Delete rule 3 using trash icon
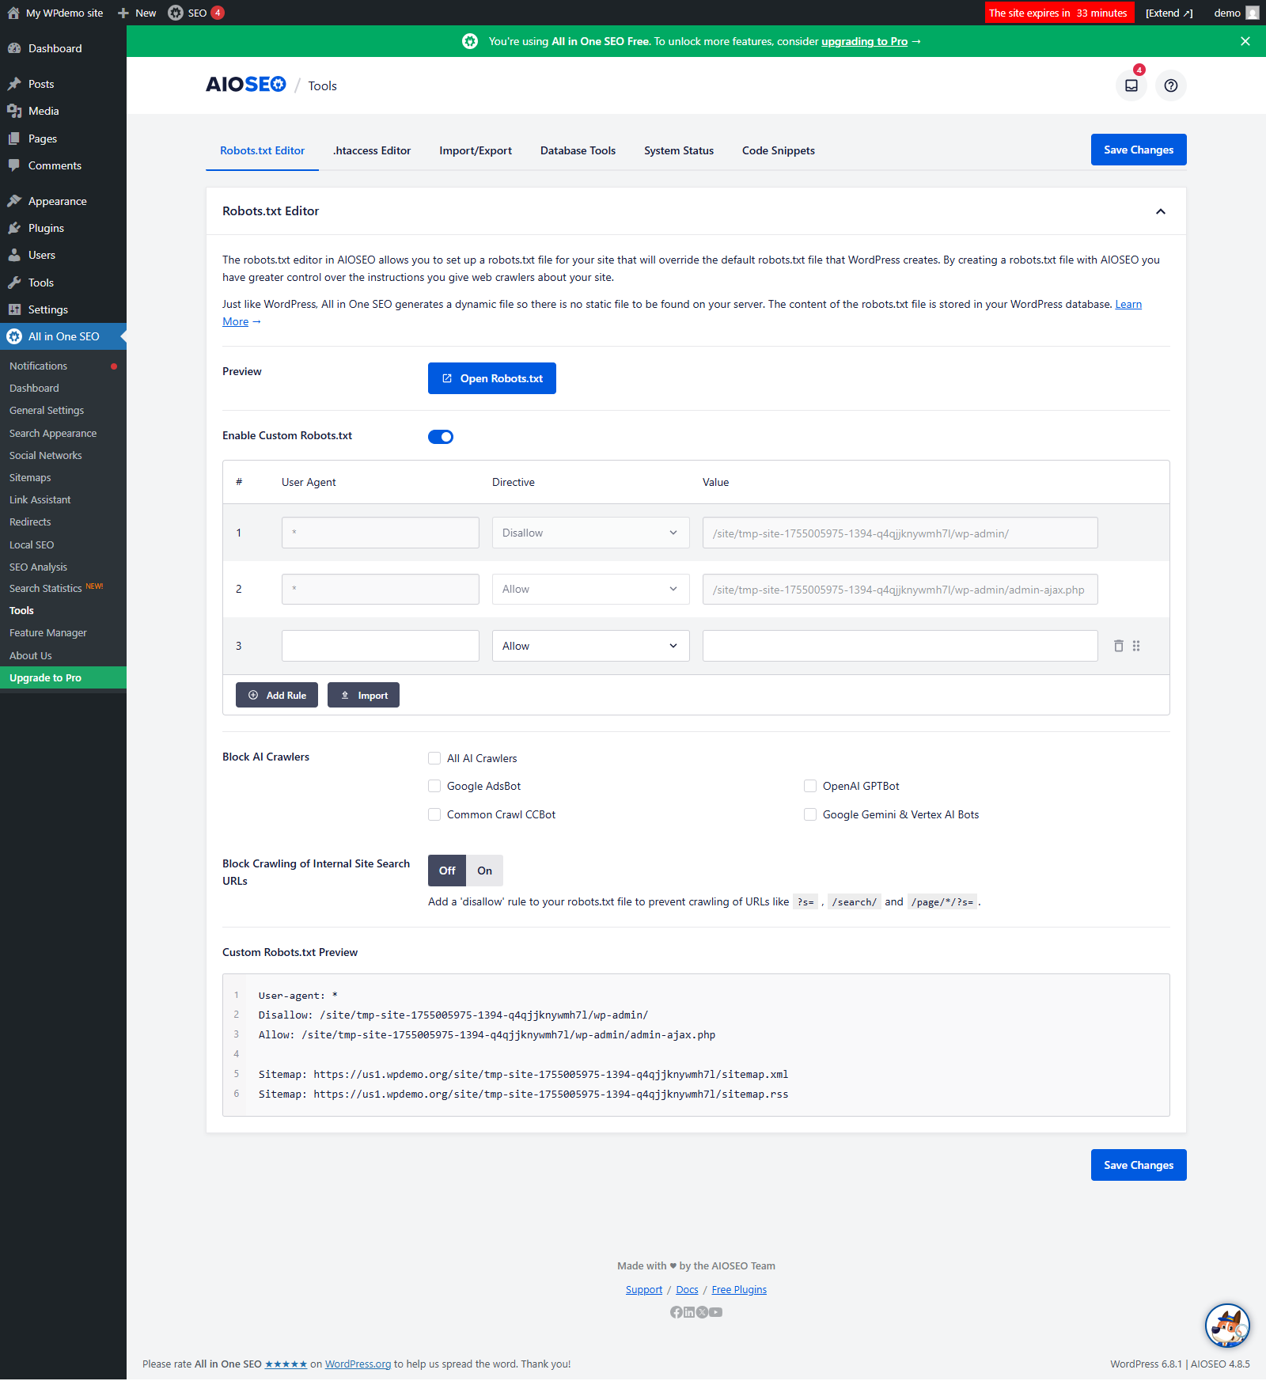Viewport: 1266px width, 1381px height. tap(1118, 646)
